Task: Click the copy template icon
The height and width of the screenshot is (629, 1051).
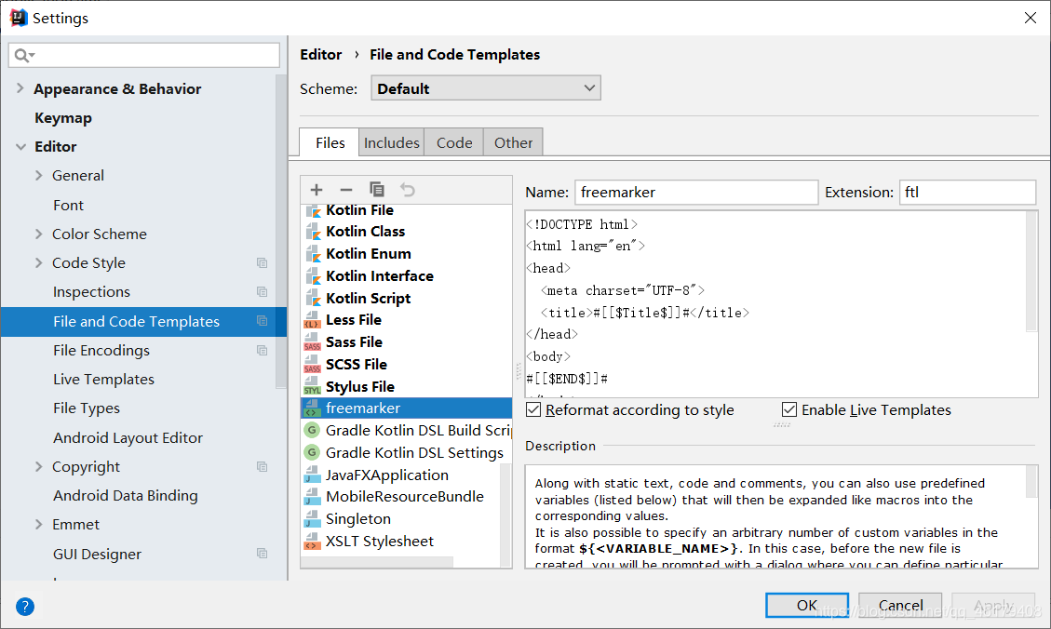Action: (x=377, y=190)
